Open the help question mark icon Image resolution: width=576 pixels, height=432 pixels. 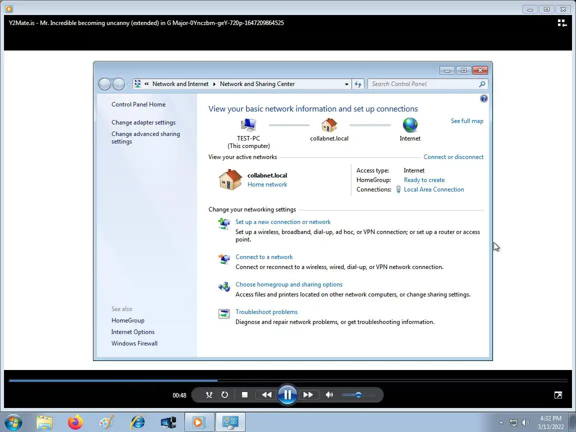point(484,98)
